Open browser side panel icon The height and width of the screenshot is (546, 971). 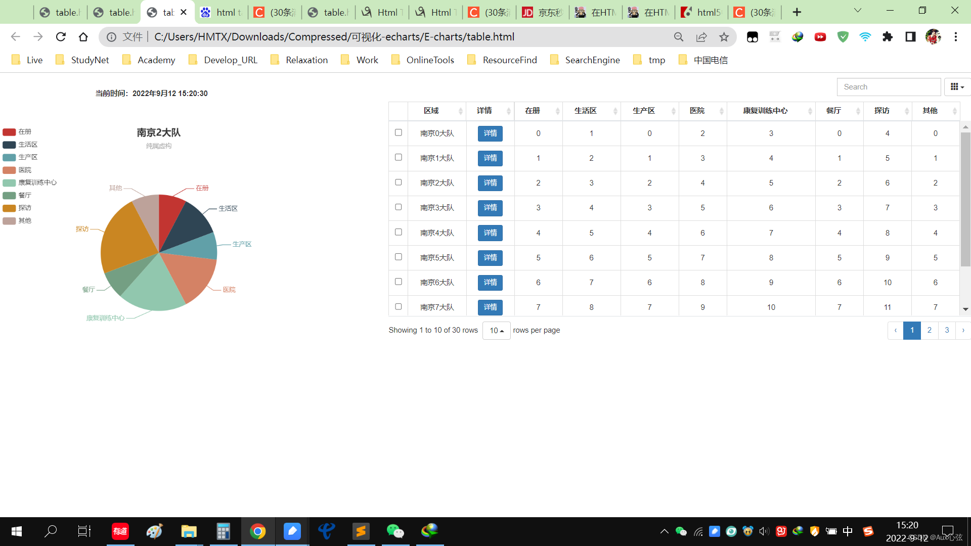click(x=910, y=37)
